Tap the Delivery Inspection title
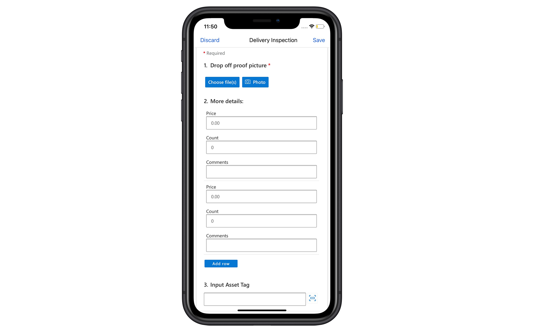 (273, 40)
